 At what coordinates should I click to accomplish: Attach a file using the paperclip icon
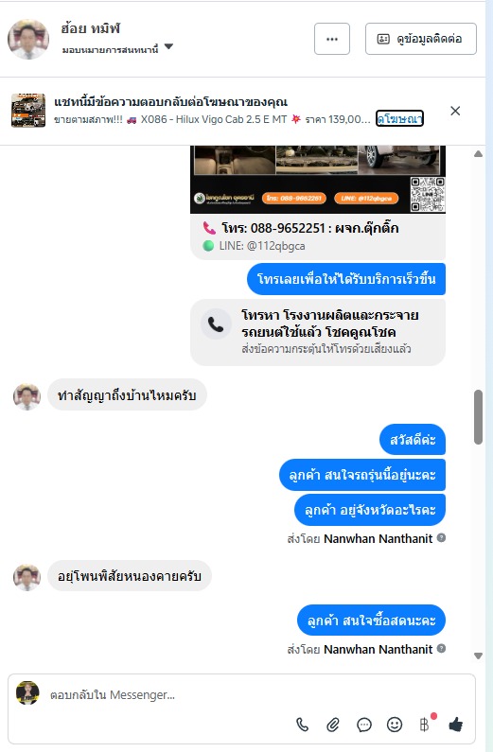tap(333, 725)
